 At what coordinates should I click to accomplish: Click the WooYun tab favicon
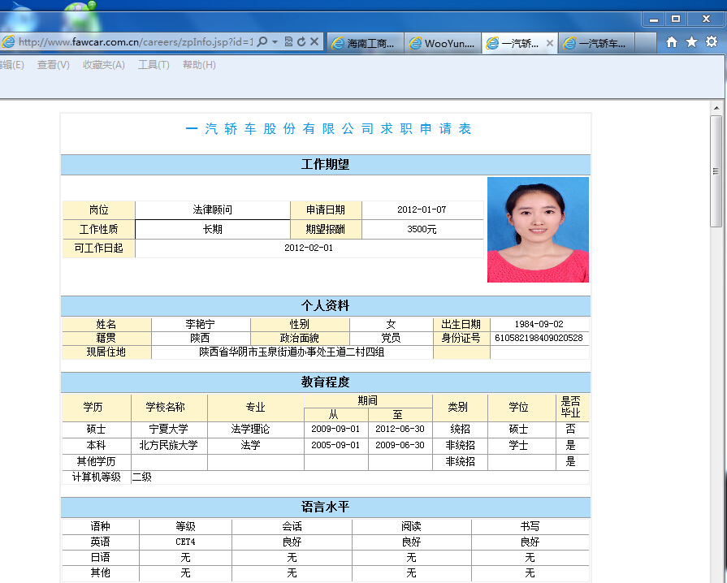point(415,44)
